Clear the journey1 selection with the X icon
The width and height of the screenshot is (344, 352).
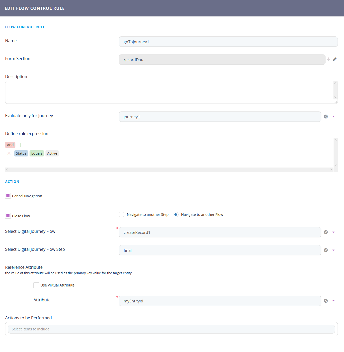[326, 117]
